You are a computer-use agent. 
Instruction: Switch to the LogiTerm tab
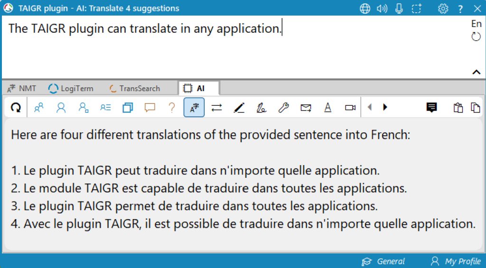[x=71, y=88]
